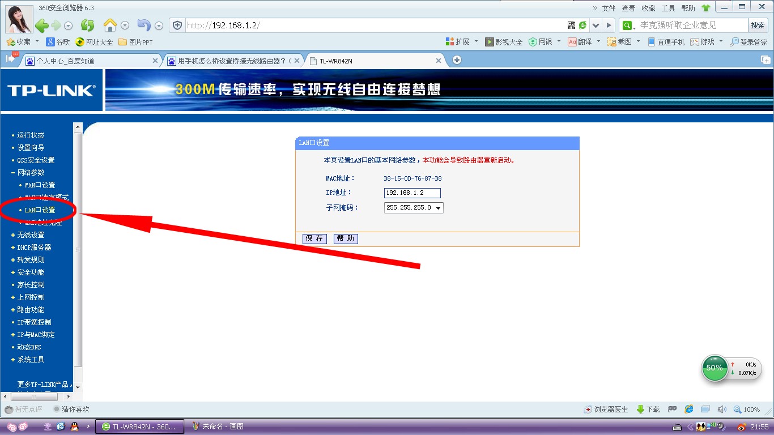Click the Go arrow next to address bar
Viewport: 774px width, 435px height.
[x=609, y=25]
